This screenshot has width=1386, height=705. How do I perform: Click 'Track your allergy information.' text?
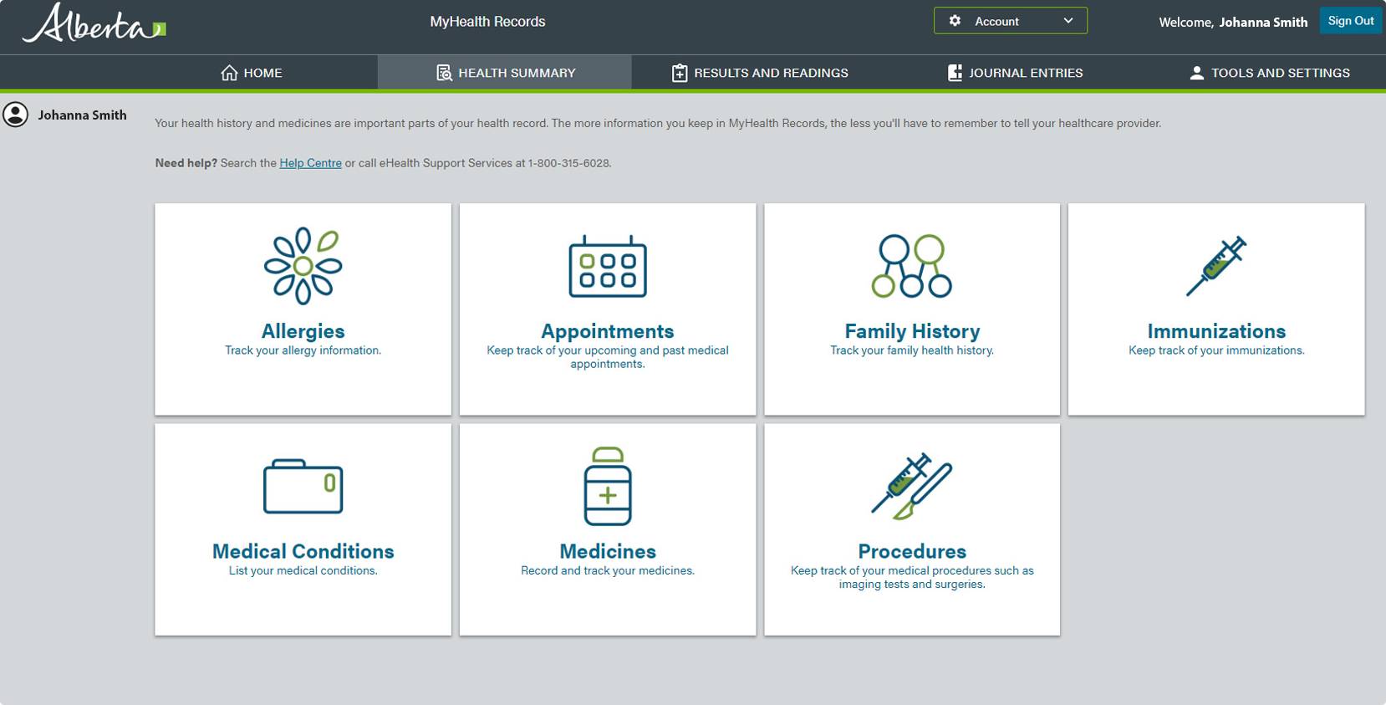coord(303,350)
